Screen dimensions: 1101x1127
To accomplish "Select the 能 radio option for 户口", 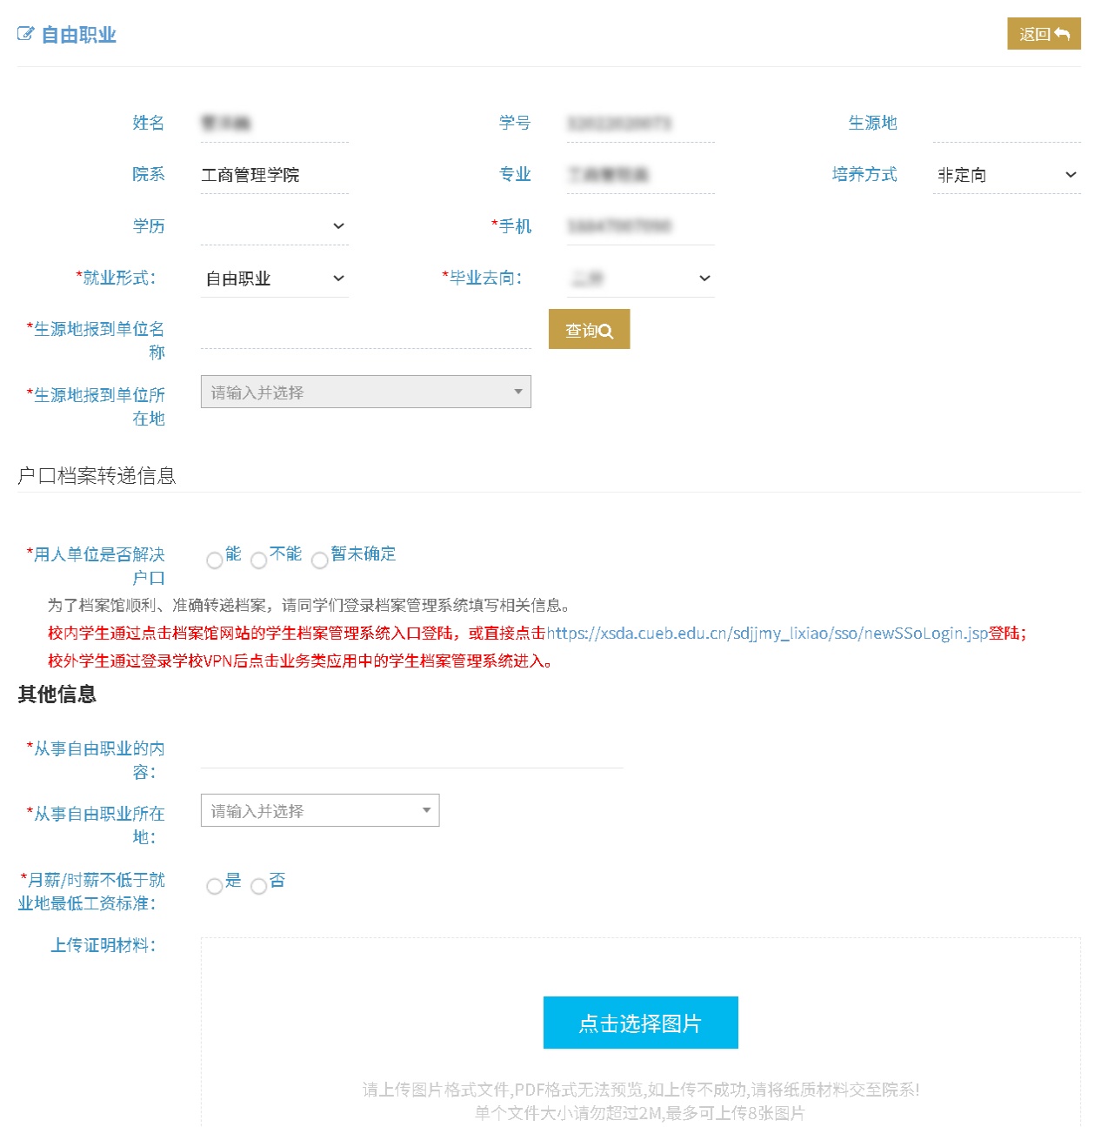I will [215, 560].
